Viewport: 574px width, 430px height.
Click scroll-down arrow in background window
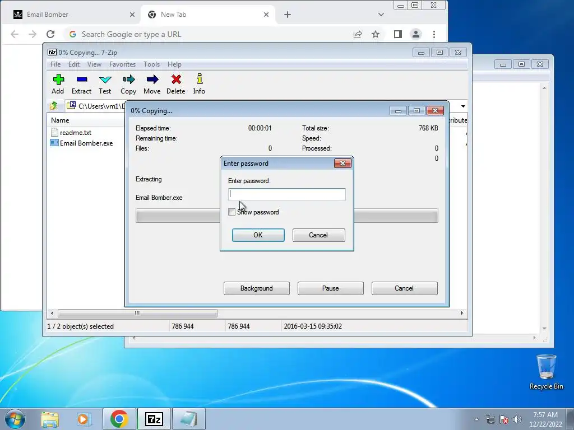point(544,328)
